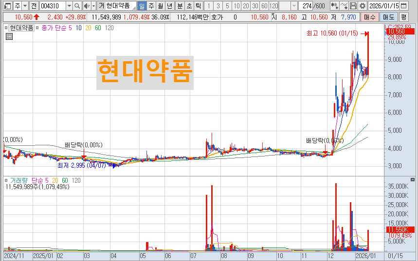418x261 pixels.
Task: Click the speaker sound icon
Action: point(87,6)
